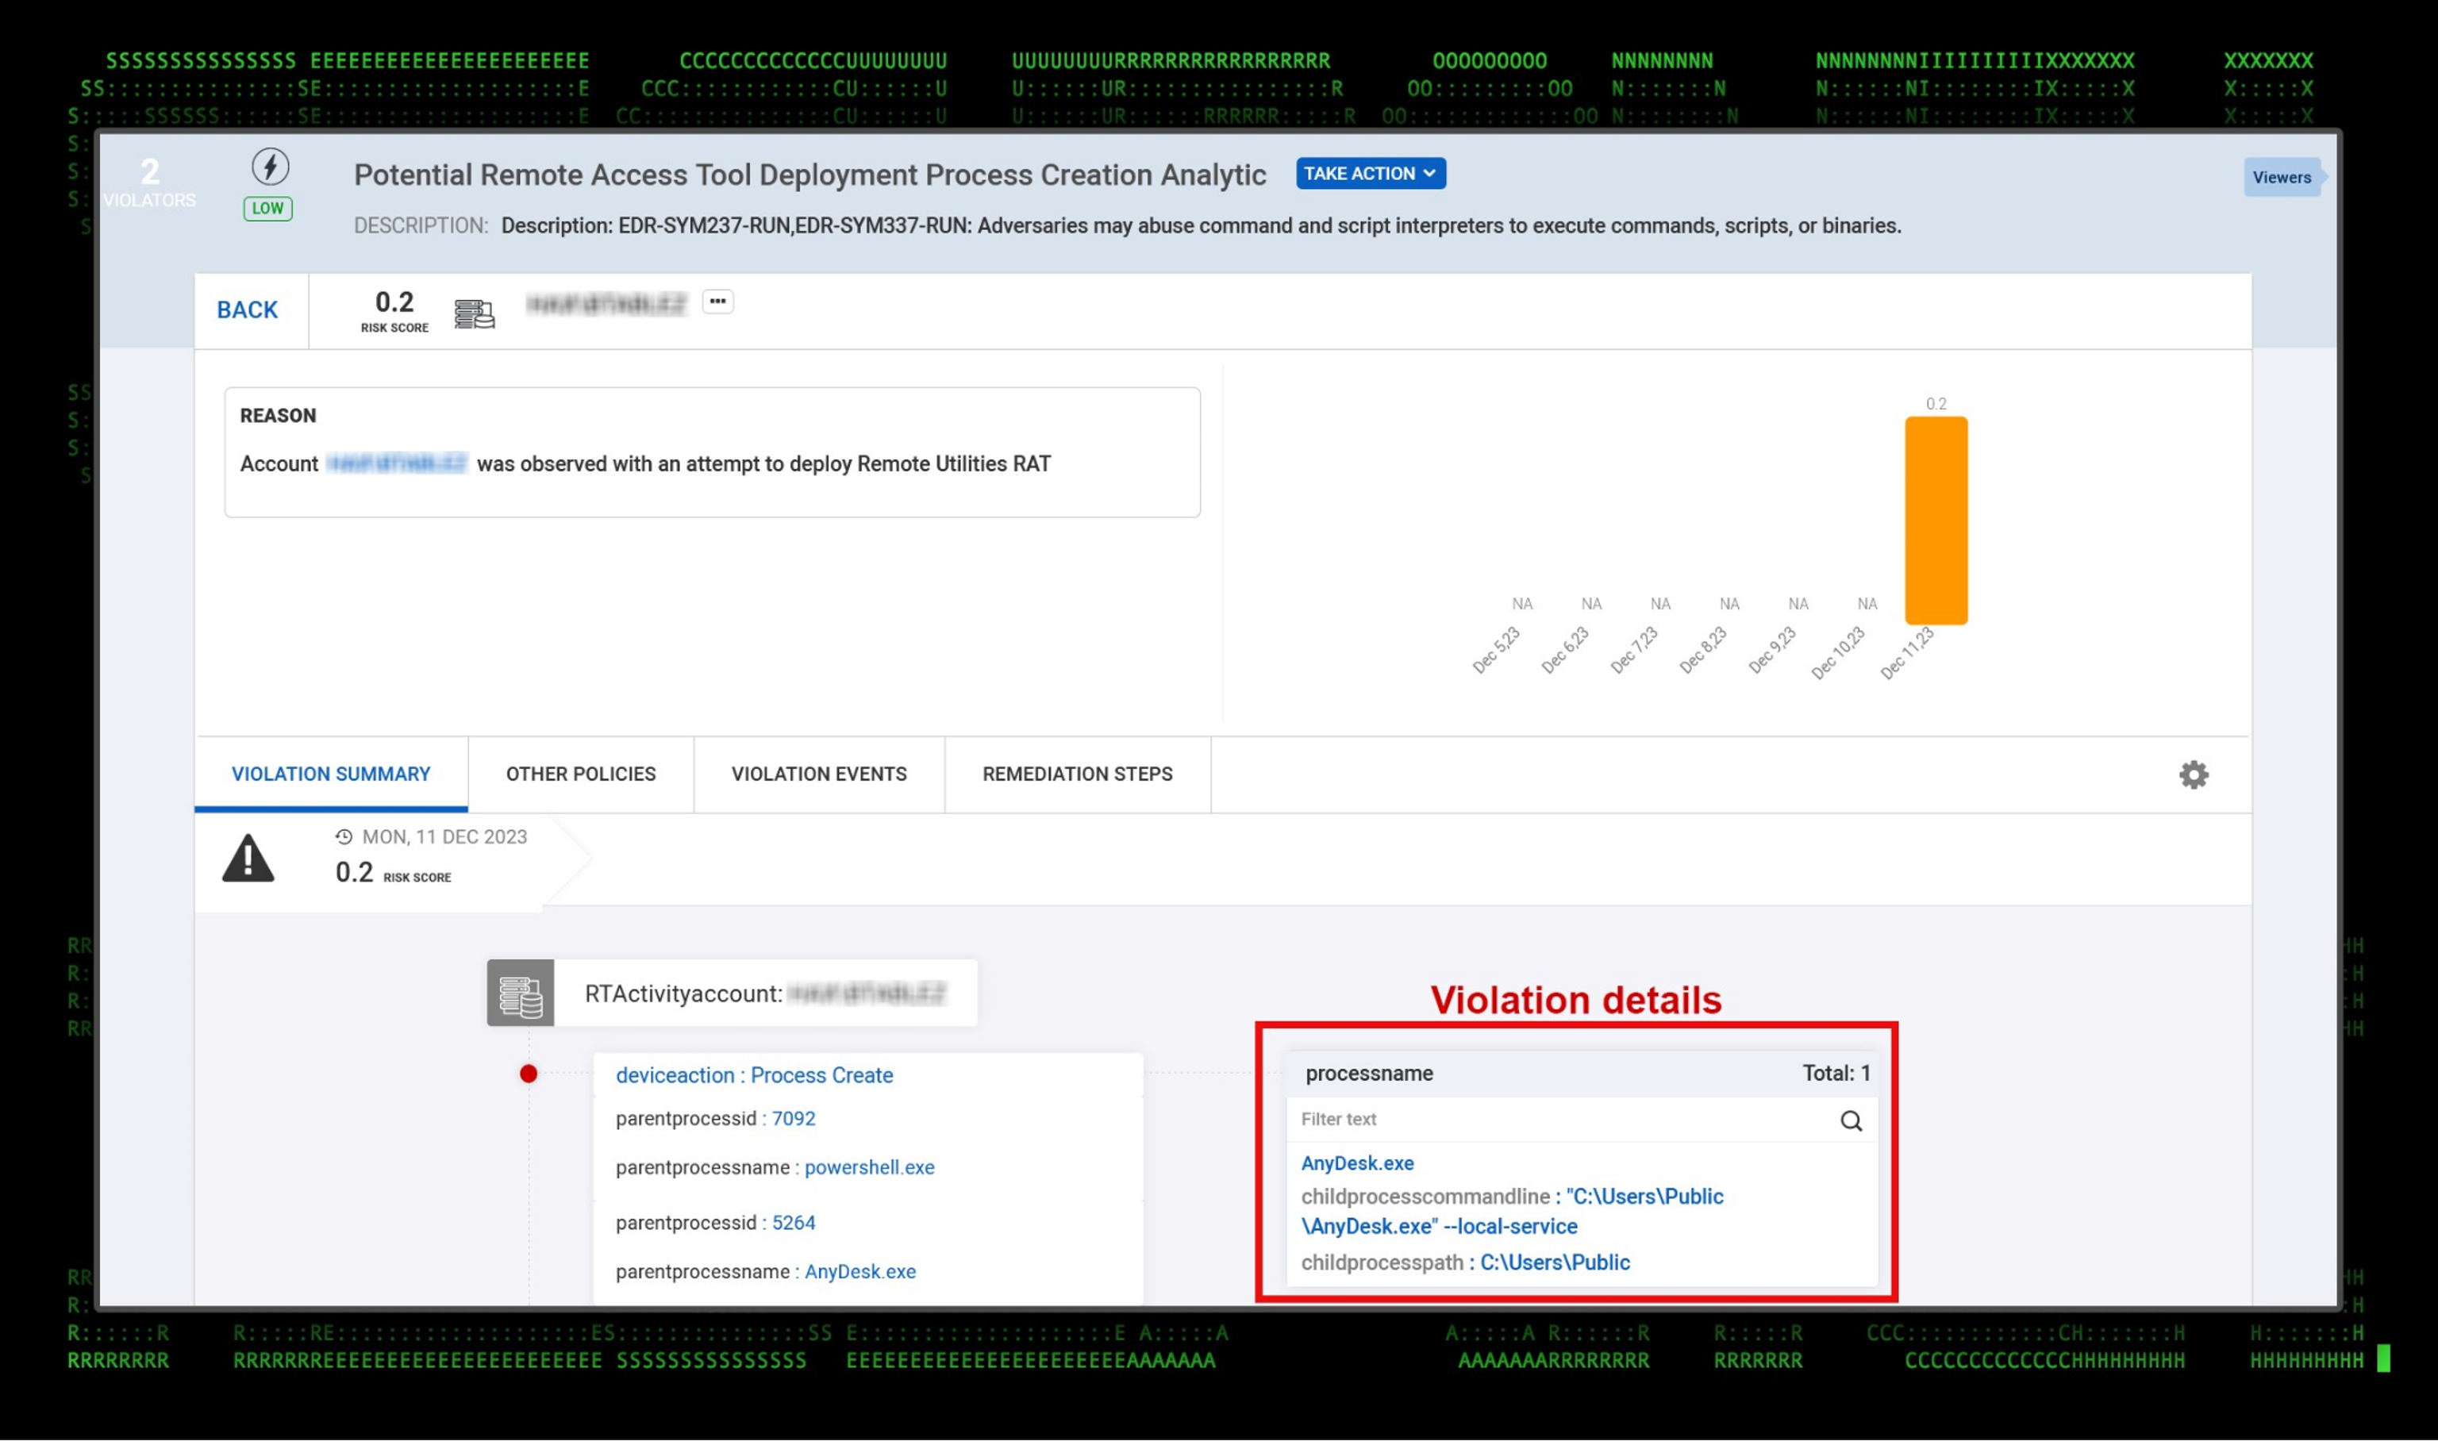Image resolution: width=2438 pixels, height=1441 pixels.
Task: Click the red timeline event dot
Action: coord(529,1074)
